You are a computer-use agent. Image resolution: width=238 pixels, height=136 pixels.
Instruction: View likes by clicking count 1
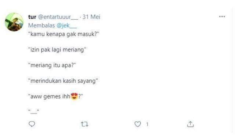pyautogui.click(x=147, y=124)
